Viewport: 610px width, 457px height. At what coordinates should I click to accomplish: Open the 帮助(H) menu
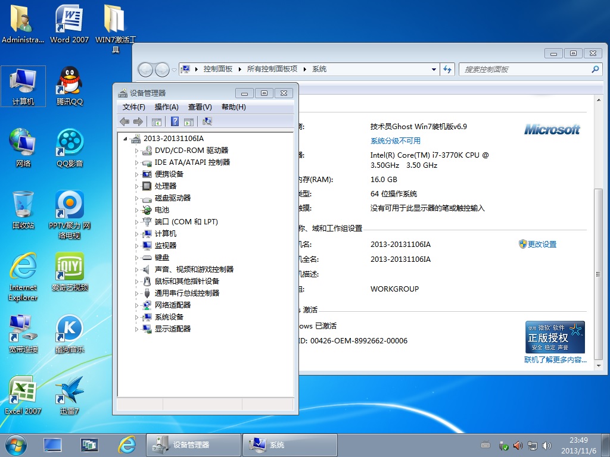(x=234, y=107)
